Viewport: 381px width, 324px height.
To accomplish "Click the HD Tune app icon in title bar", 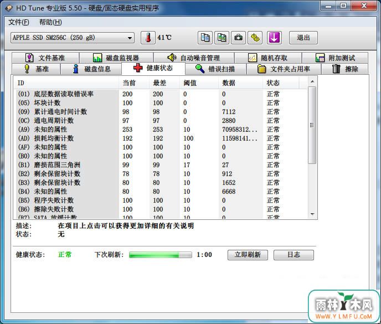I will (x=9, y=8).
